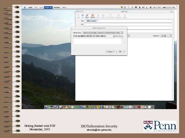Toggle the Encrypted toolbar icon
This screenshot has width=185, height=138.
click(118, 16)
